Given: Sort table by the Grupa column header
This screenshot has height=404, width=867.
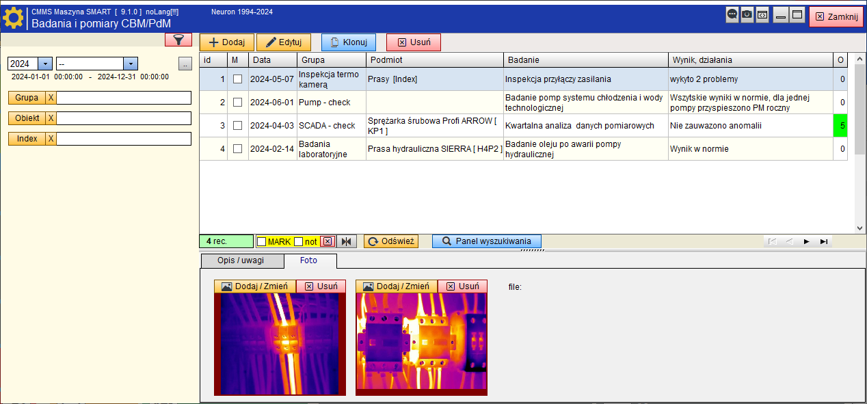Looking at the screenshot, I should point(332,60).
